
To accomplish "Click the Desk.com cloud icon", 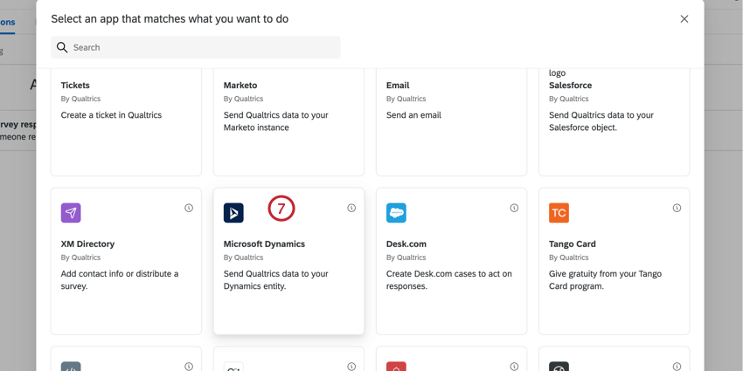I will pos(396,213).
